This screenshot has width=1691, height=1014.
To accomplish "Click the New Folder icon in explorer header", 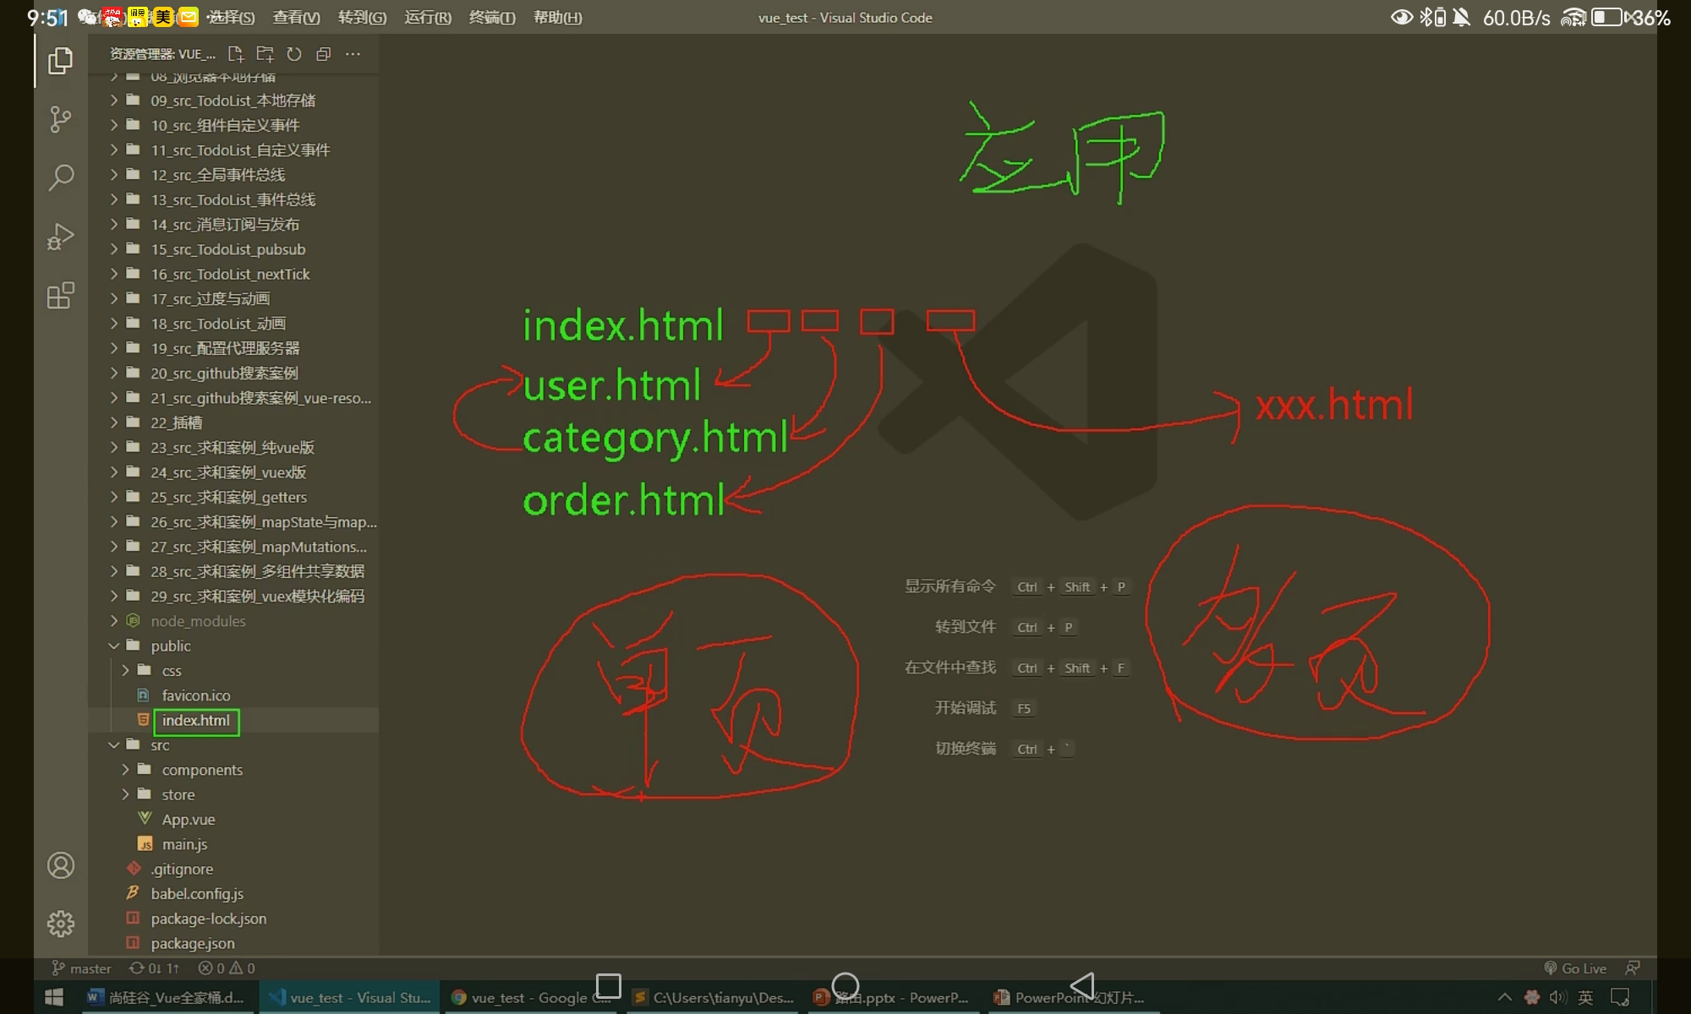I will pos(265,54).
